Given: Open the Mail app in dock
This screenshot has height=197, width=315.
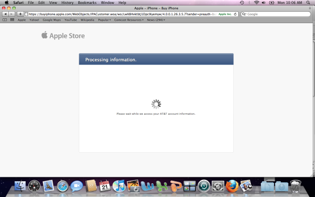Looking at the screenshot, I should [x=48, y=186].
